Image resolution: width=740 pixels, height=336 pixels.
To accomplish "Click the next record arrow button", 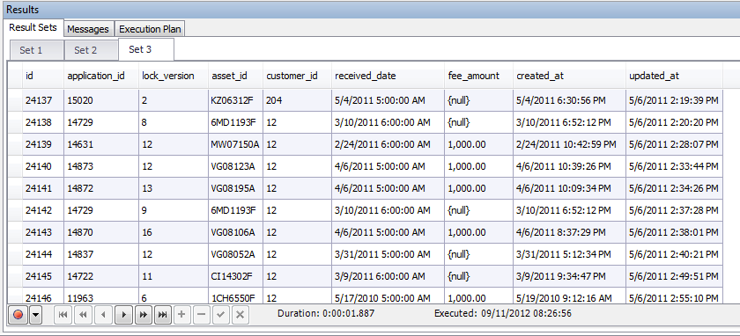I will [123, 315].
